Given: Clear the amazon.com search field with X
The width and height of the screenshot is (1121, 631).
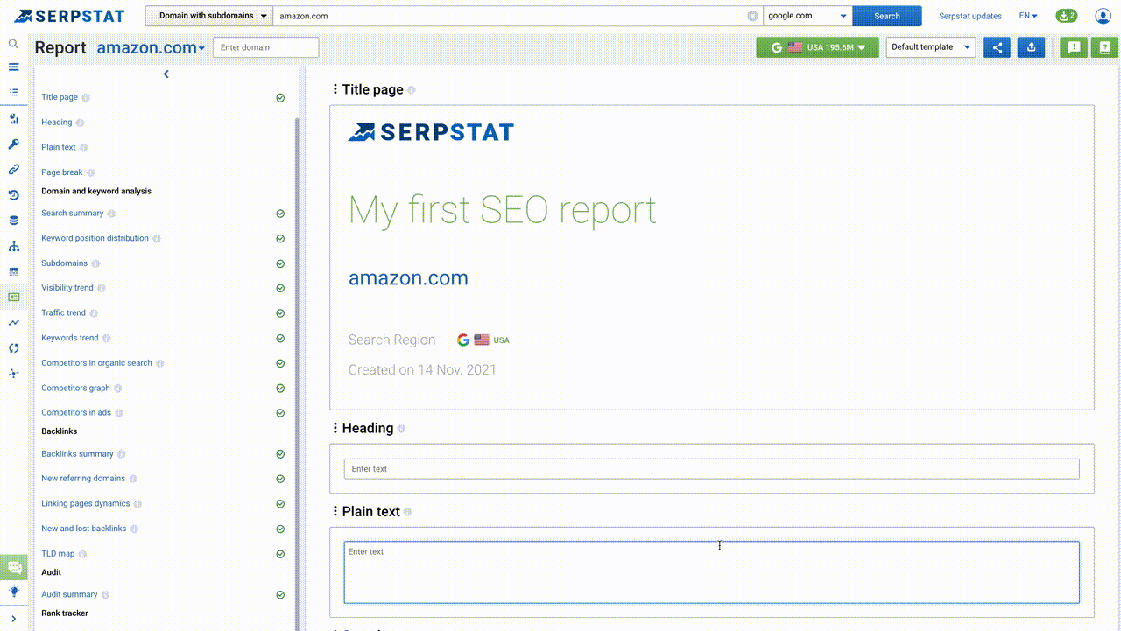Looking at the screenshot, I should [x=752, y=16].
